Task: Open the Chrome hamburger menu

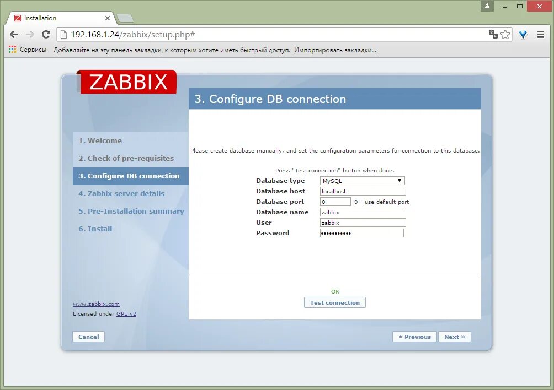Action: [540, 35]
